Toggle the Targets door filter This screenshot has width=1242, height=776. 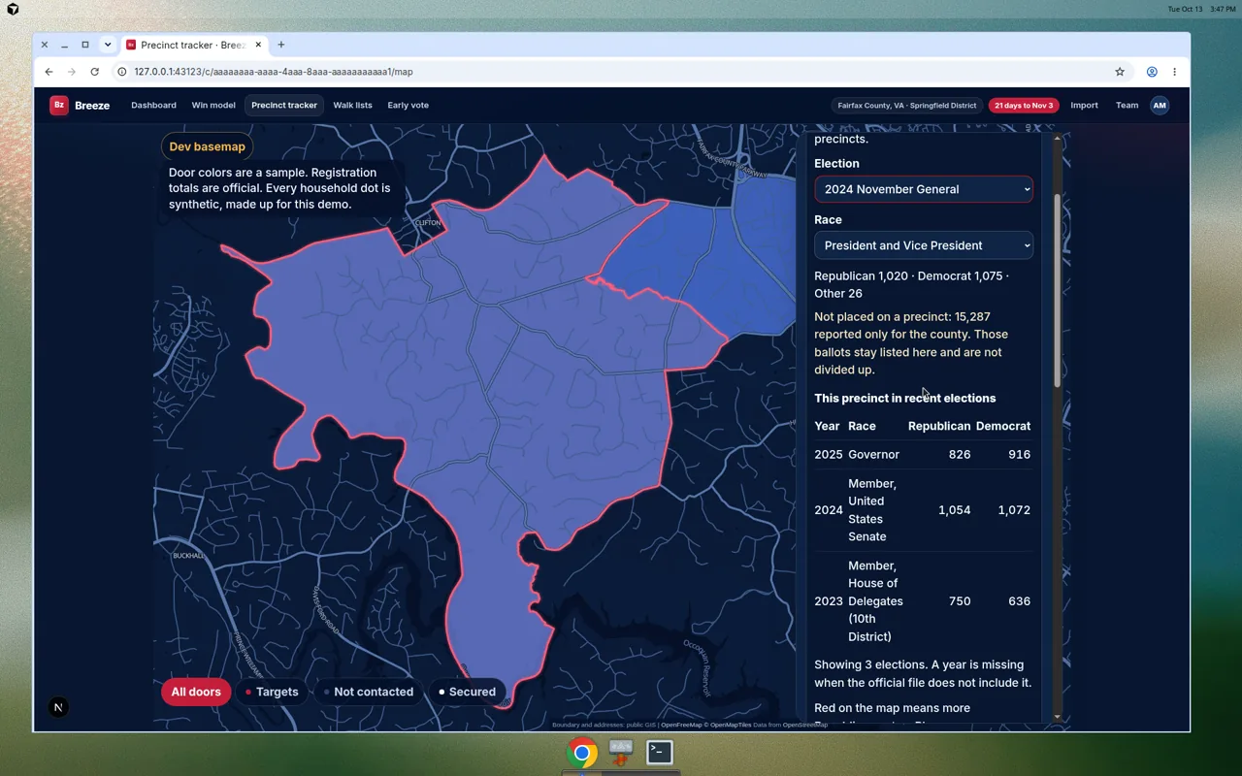[272, 692]
